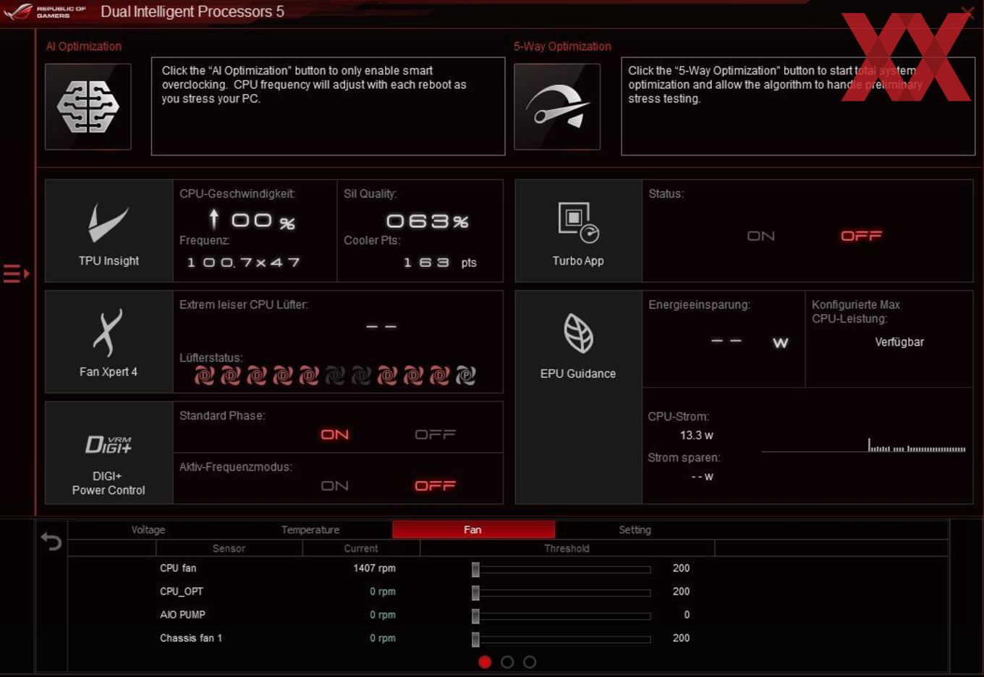Click the CPU fan 1407 rpm value
The width and height of the screenshot is (984, 677).
[x=374, y=568]
